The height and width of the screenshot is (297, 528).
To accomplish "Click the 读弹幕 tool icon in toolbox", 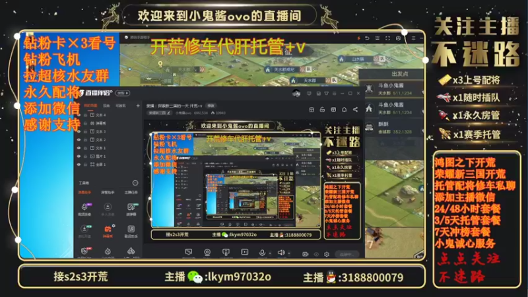I will 131,207.
